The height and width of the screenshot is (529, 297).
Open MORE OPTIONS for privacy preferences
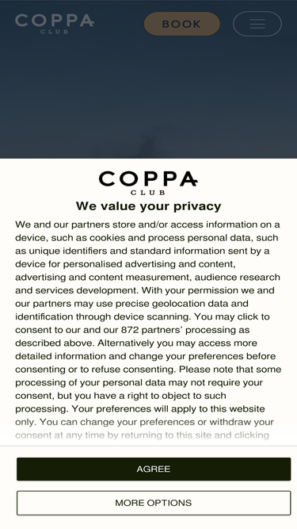[x=154, y=503]
